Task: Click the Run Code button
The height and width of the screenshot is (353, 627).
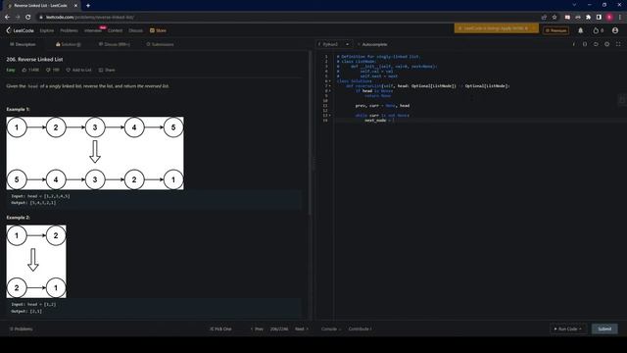Action: 568,329
